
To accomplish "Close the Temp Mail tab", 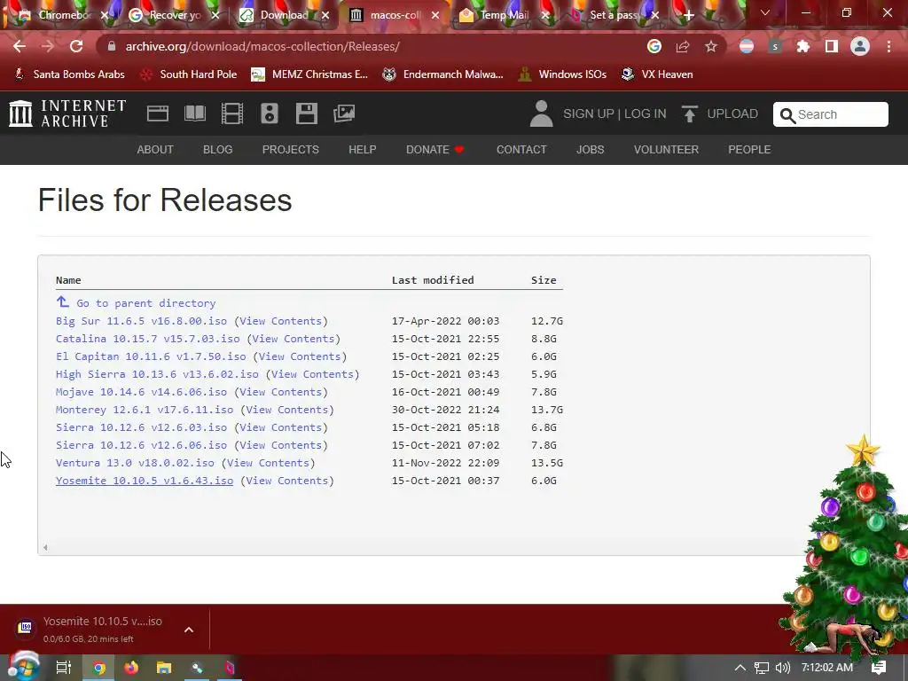I will (545, 16).
